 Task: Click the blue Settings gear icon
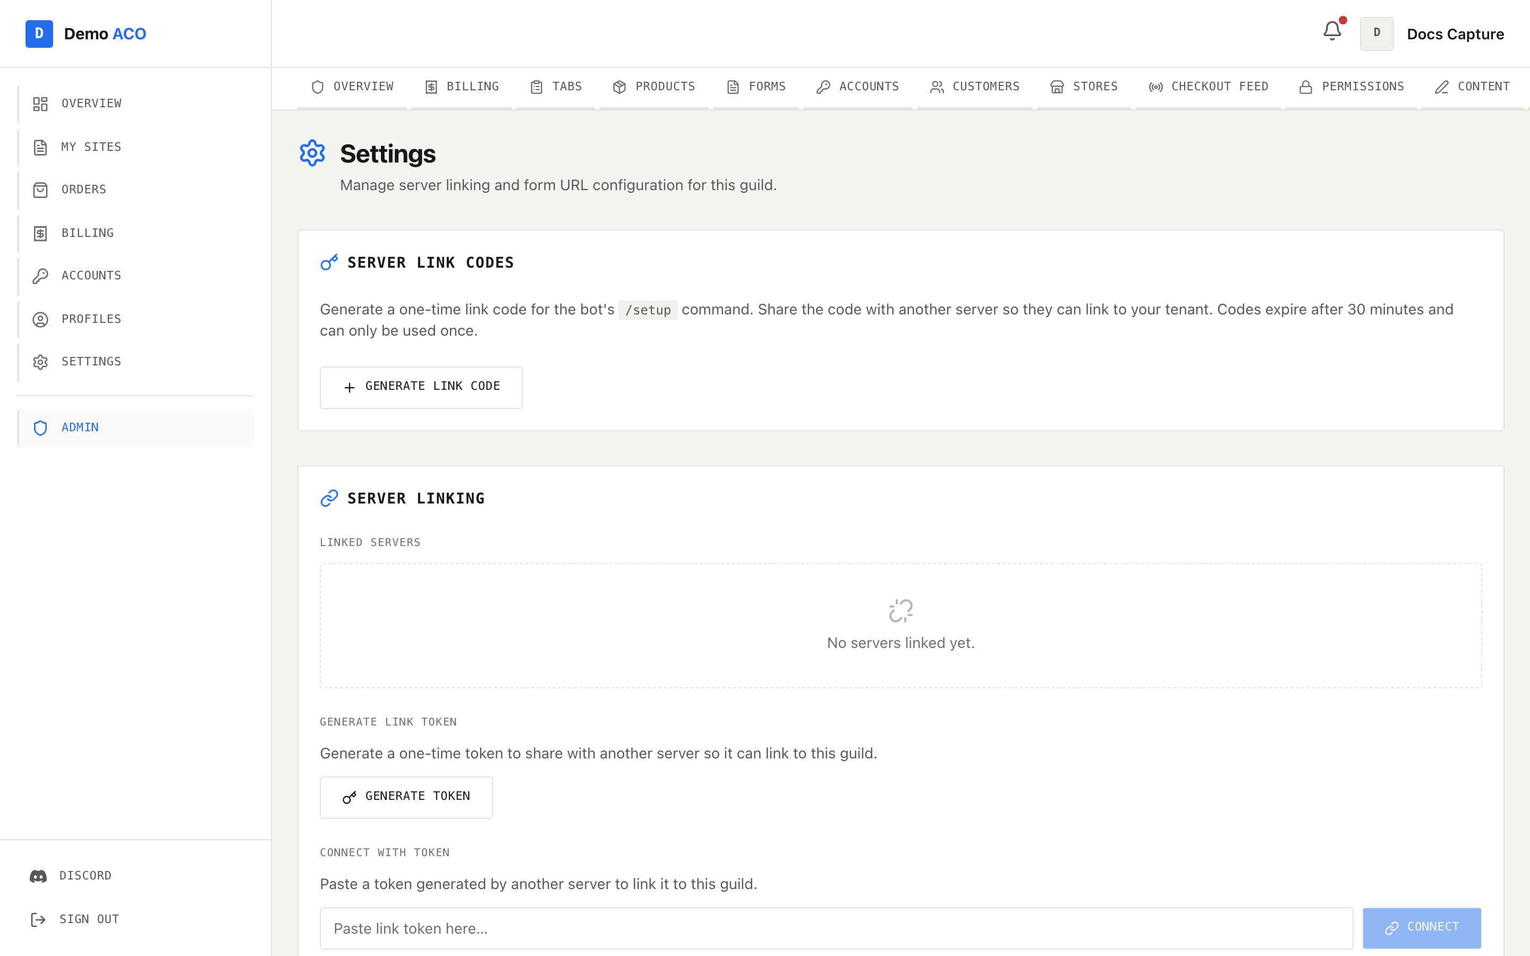(x=312, y=153)
